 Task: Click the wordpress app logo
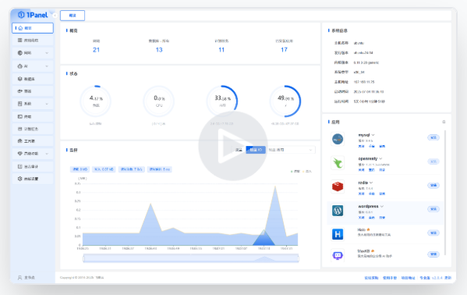(338, 211)
